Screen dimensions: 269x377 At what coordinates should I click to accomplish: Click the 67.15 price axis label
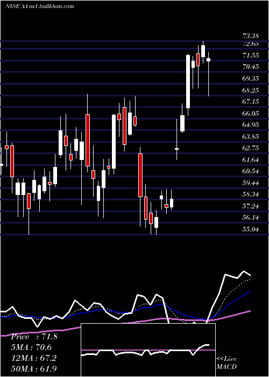[251, 102]
